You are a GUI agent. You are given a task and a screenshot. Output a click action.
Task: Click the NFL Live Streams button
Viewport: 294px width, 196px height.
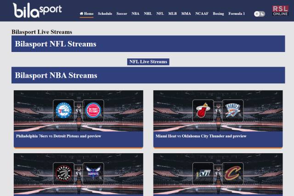(x=148, y=62)
